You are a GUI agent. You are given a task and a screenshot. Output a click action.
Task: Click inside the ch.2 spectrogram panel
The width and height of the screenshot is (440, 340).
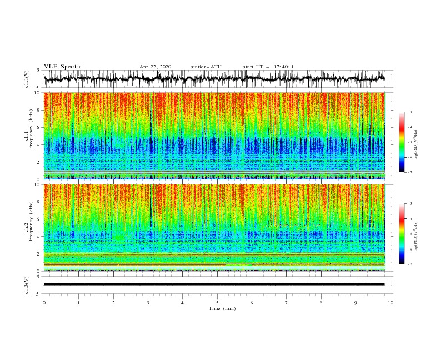[214, 228]
